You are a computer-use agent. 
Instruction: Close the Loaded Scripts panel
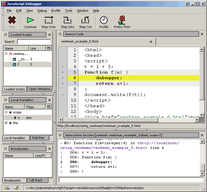(x=49, y=35)
